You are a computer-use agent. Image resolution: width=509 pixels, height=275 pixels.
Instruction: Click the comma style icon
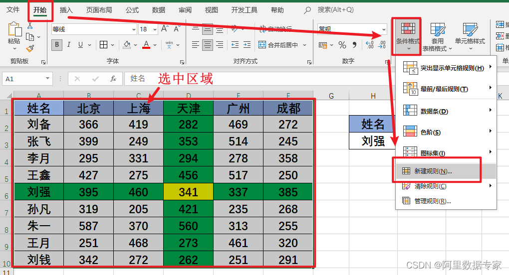[354, 45]
